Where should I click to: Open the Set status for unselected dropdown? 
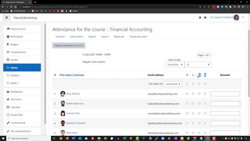click(x=173, y=84)
